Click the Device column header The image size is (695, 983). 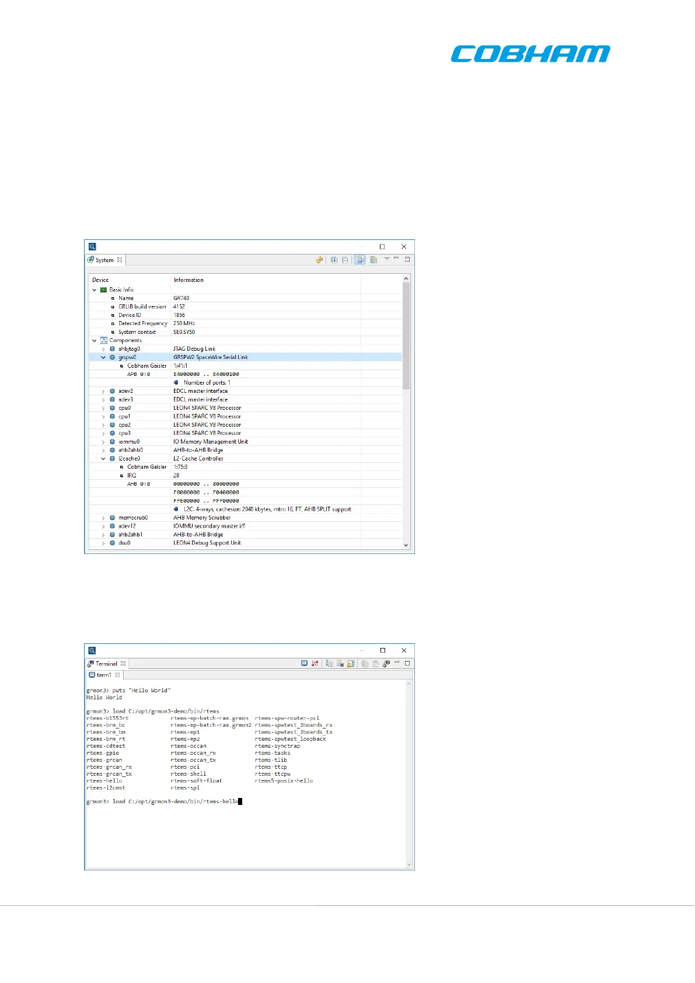pyautogui.click(x=100, y=280)
